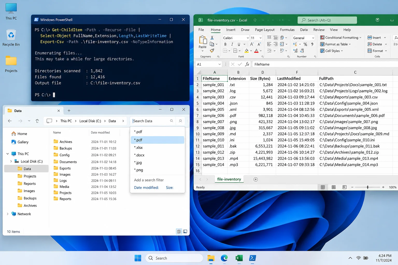Screen dimensions: 398x265
Task: Collapse the This PC tree node
Action: 8,154
